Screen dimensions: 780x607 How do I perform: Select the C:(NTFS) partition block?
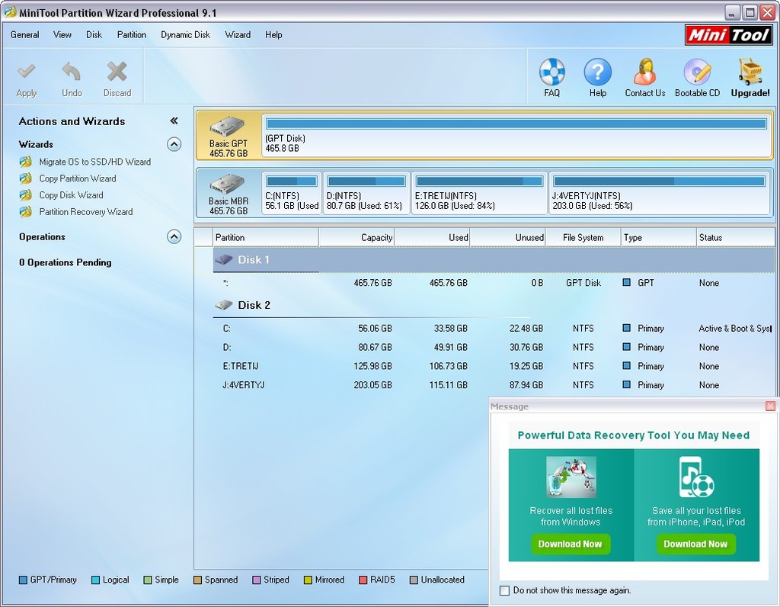292,193
